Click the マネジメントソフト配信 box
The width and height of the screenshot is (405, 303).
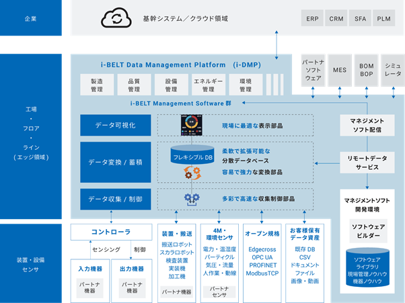(x=367, y=126)
